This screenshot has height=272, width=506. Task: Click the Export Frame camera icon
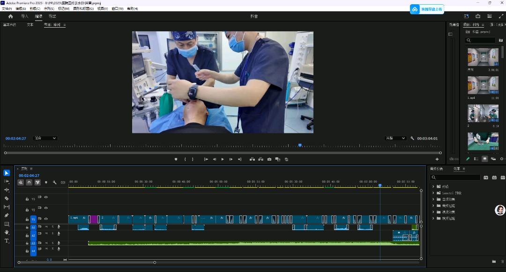click(x=269, y=159)
